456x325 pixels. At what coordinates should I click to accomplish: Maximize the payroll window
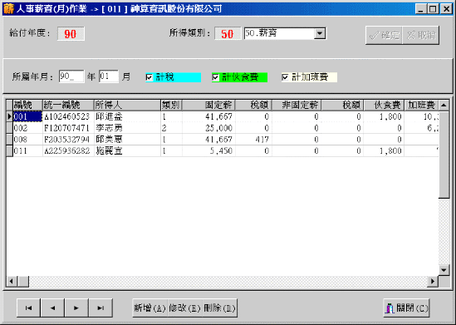[x=432, y=9]
